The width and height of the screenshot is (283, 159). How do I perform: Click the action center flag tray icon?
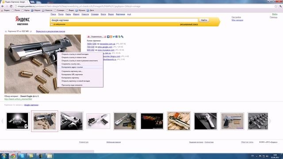[260, 156]
